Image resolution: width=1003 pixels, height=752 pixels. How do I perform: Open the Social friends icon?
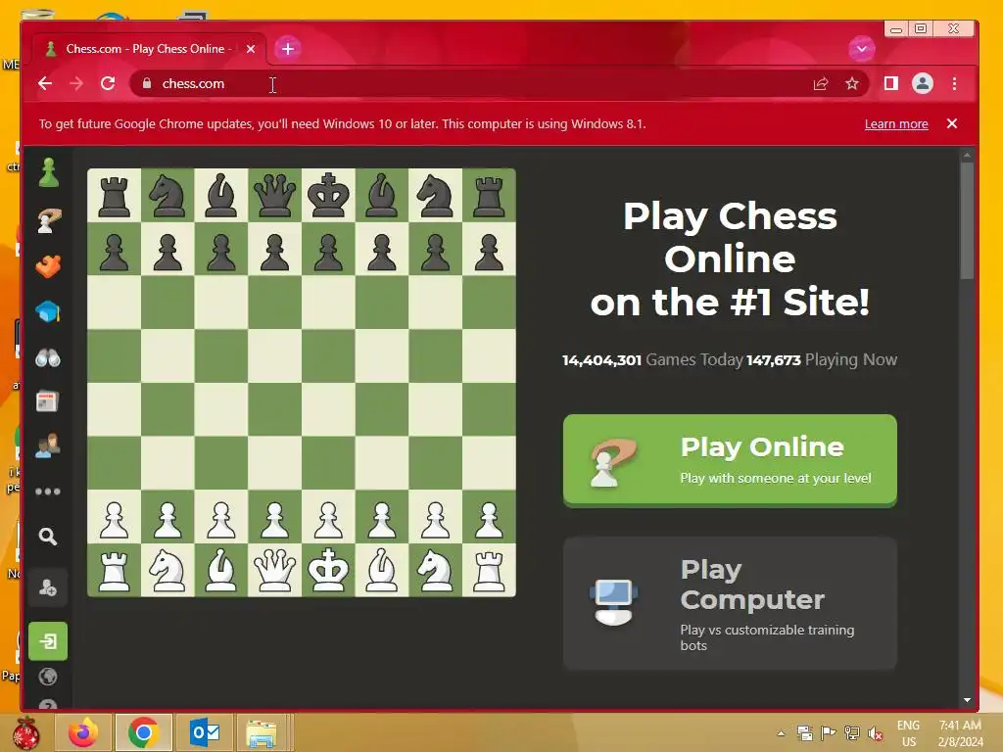pyautogui.click(x=48, y=446)
